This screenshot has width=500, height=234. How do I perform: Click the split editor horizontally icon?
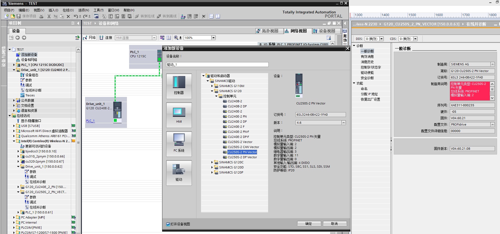pos(211,16)
